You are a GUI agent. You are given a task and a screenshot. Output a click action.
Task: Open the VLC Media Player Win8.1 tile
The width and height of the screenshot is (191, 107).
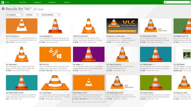[x=156, y=31]
